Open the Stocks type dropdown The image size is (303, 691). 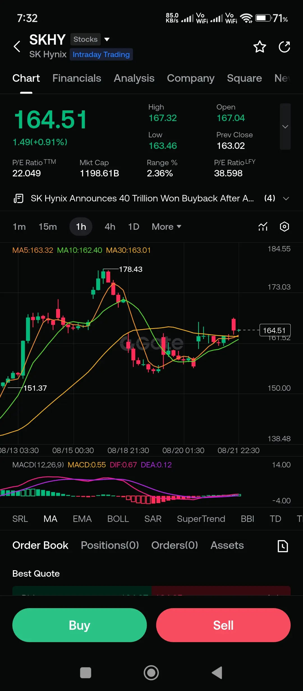pyautogui.click(x=90, y=39)
